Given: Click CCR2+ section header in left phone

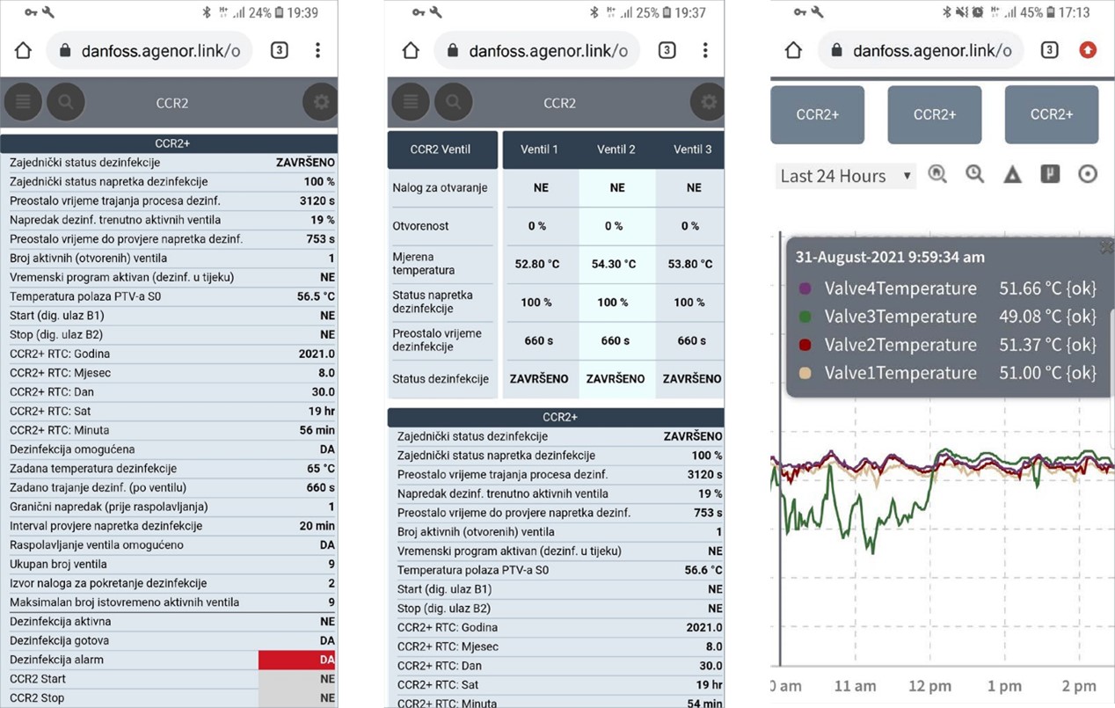Looking at the screenshot, I should [169, 143].
